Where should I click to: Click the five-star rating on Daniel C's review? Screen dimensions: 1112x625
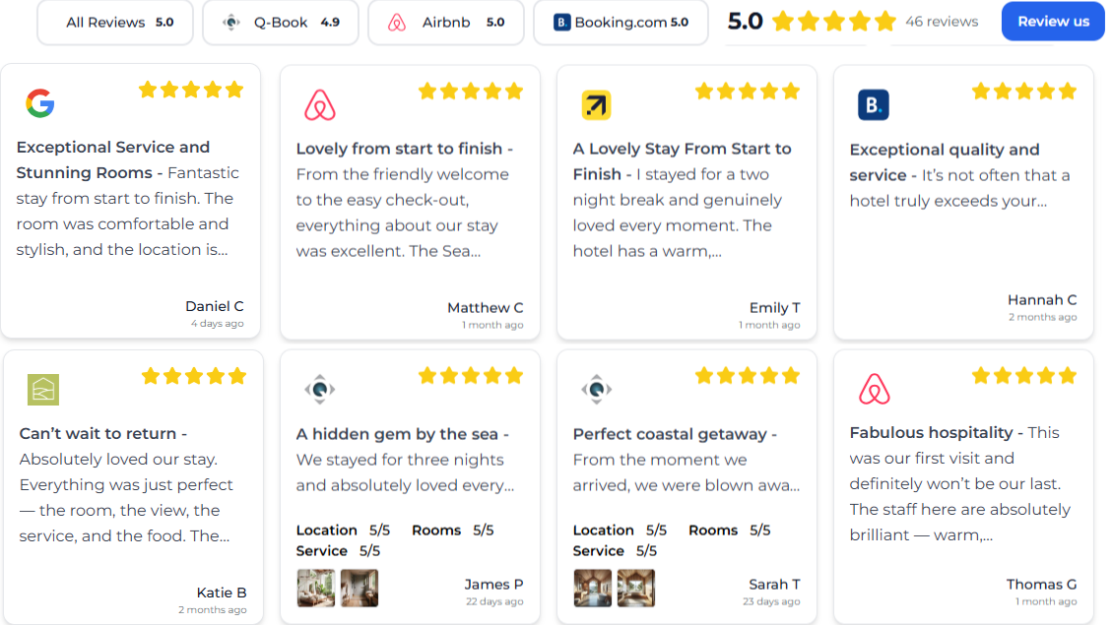click(x=191, y=90)
